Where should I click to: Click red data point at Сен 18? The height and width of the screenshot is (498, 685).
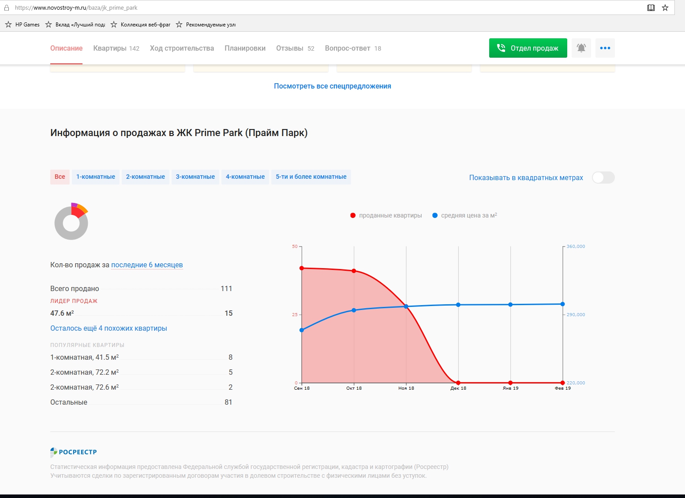click(302, 268)
